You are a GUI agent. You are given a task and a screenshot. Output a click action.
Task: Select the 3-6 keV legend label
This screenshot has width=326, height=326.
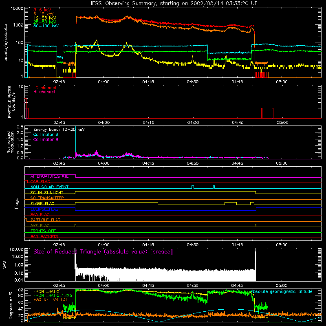42,10
